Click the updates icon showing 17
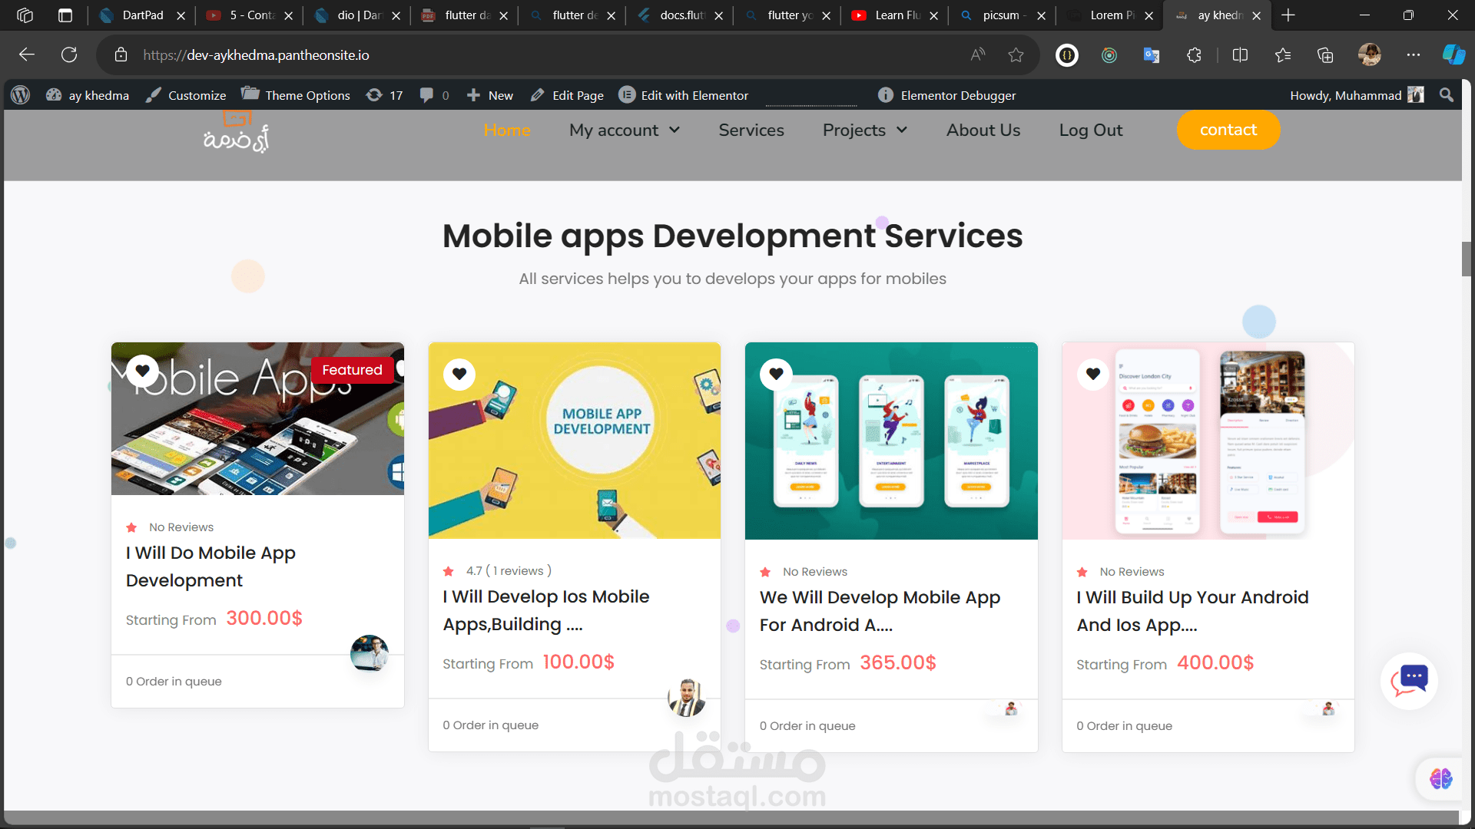1475x829 pixels. 384,95
